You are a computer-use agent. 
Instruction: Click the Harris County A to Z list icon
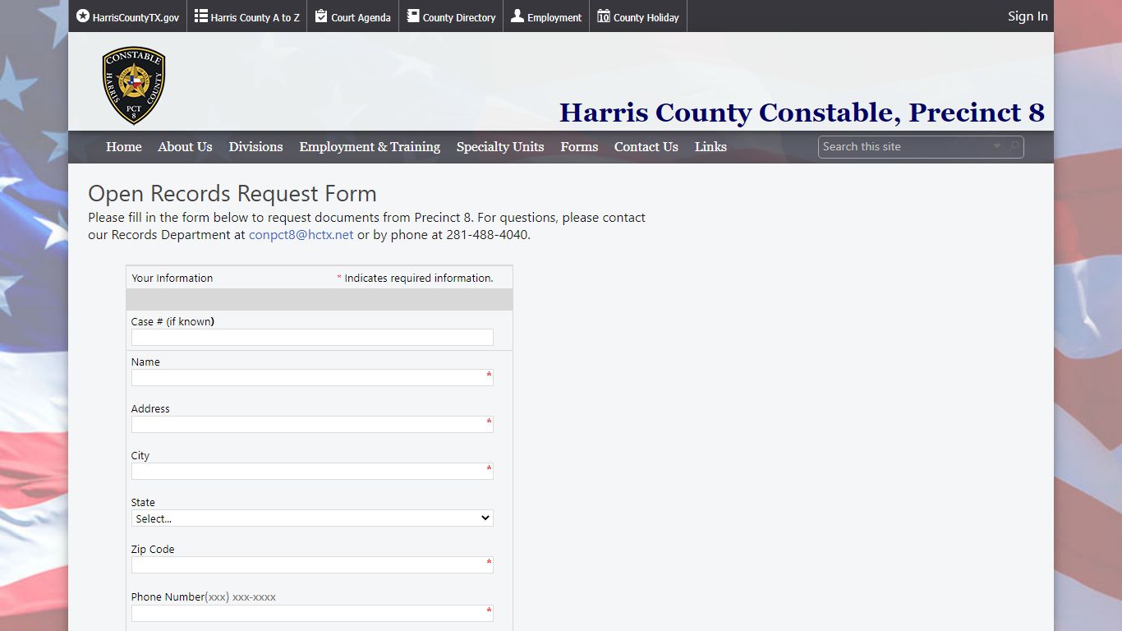click(x=200, y=16)
